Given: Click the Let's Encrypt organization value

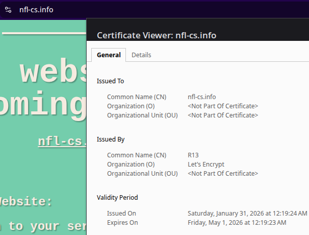Looking at the screenshot, I should point(206,165).
